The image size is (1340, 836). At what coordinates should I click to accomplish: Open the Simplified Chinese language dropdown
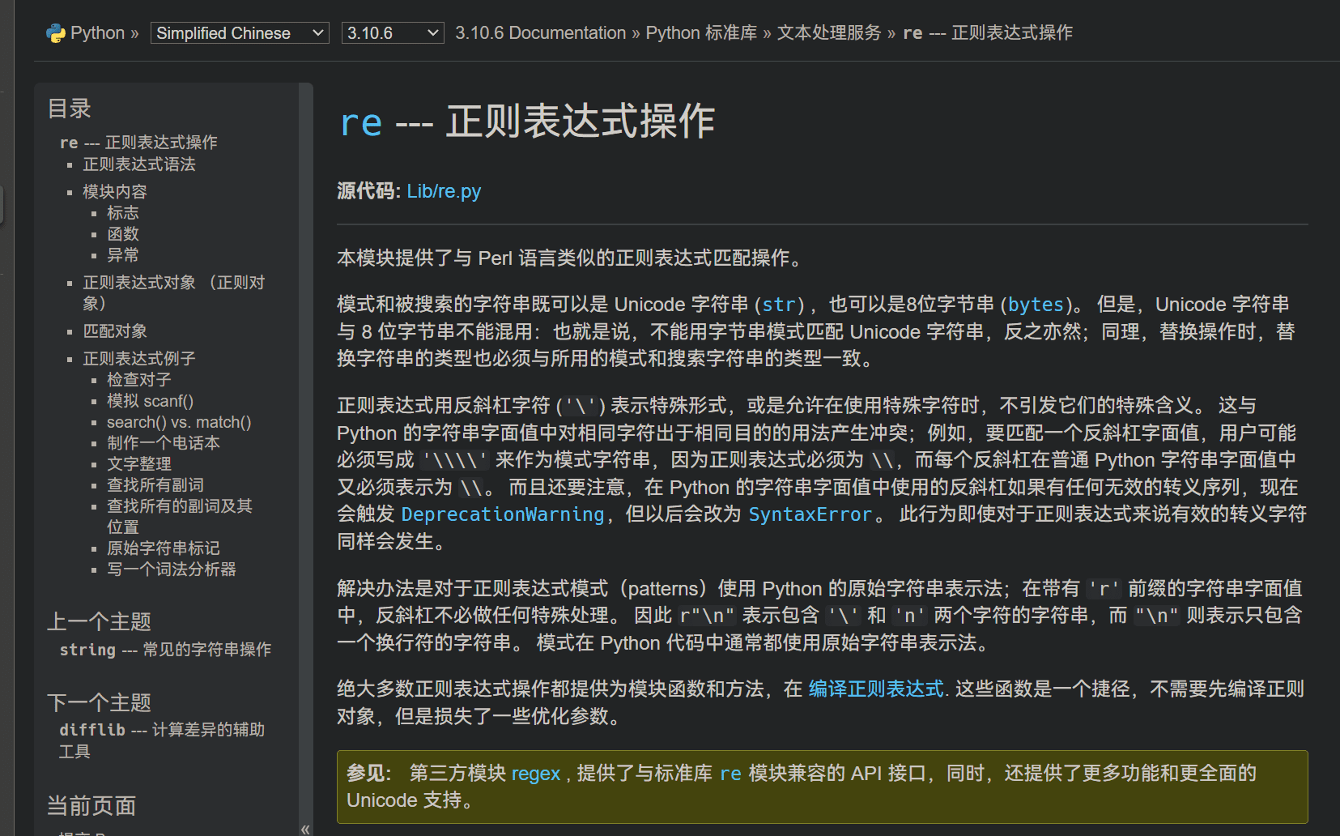[x=240, y=33]
